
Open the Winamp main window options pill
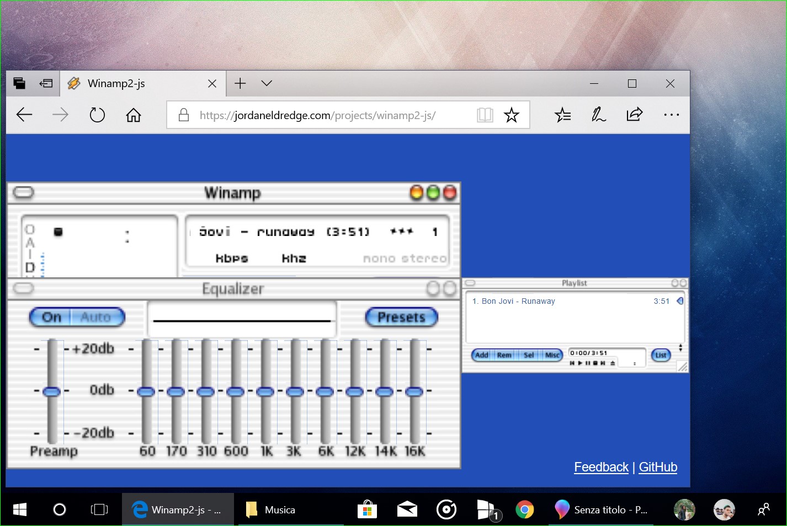click(23, 192)
